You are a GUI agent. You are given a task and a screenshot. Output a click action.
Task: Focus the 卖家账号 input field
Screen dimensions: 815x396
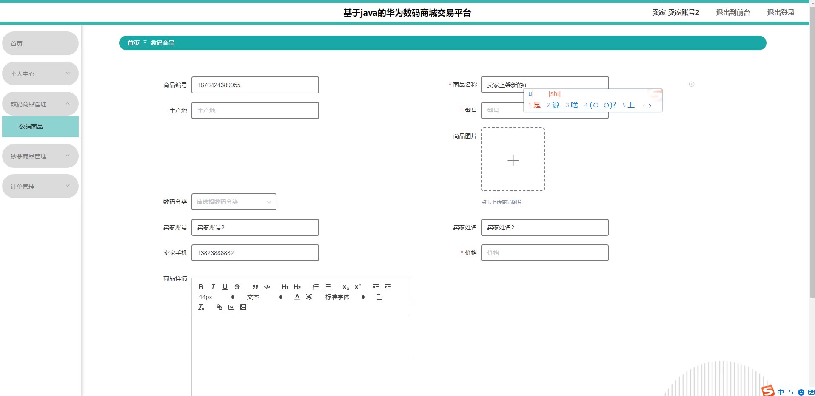pos(255,227)
